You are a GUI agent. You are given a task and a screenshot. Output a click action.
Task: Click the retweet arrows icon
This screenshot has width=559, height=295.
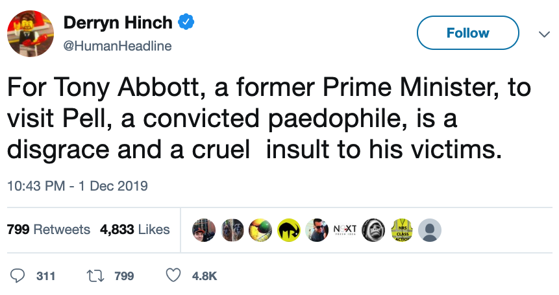[94, 276]
